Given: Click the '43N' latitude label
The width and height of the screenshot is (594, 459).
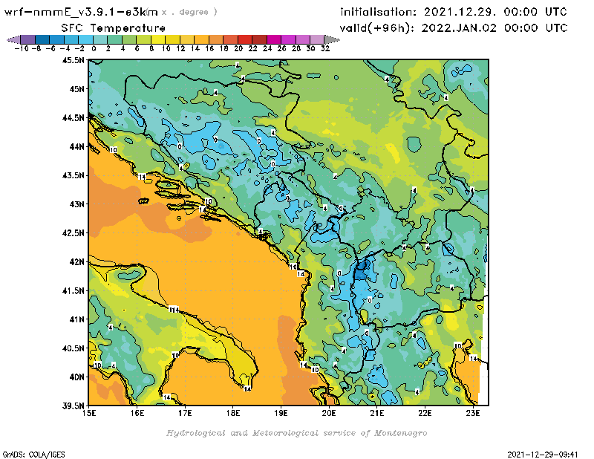Looking at the screenshot, I should 77,204.
